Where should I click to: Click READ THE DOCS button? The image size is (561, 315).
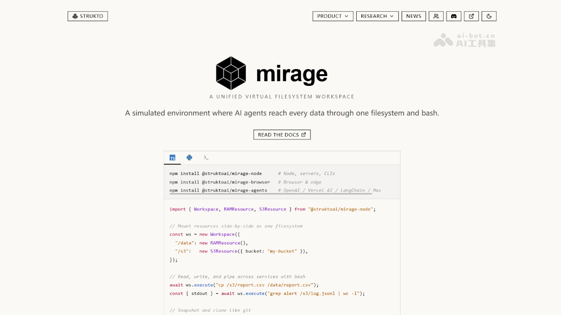(x=282, y=134)
